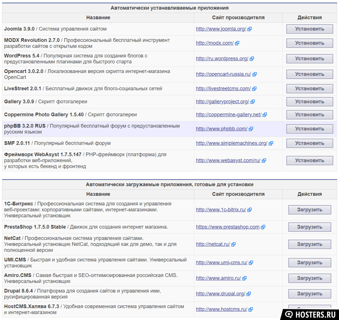
Task: Download 1С-Битрикс with Загрузить button
Action: click(310, 210)
